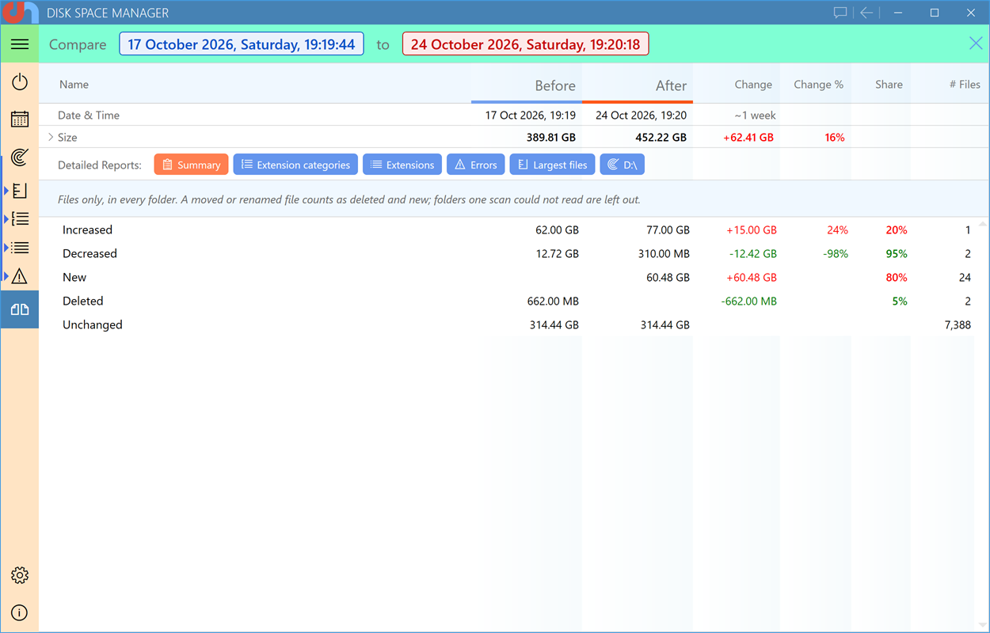Viewport: 990px width, 633px height.
Task: Click the ~1 week interval value
Action: [756, 116]
